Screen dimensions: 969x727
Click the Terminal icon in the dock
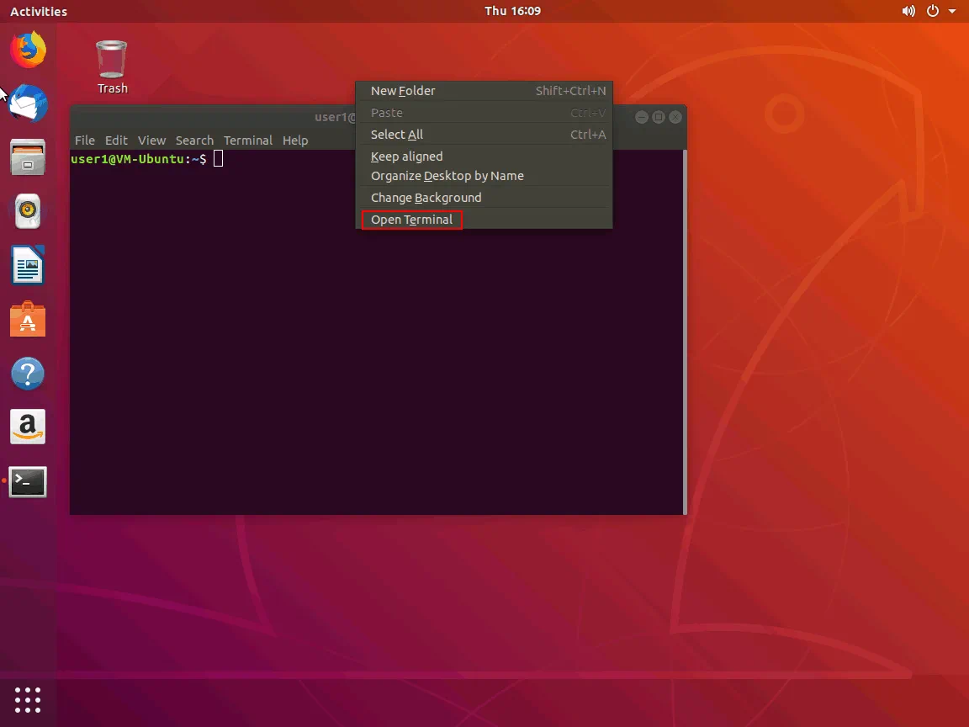[x=28, y=481]
